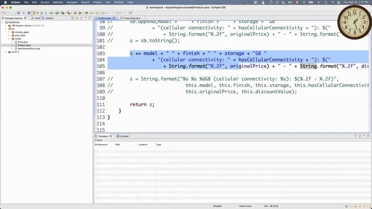Click 'return s;' on line 111
The height and width of the screenshot is (209, 372).
coord(142,105)
